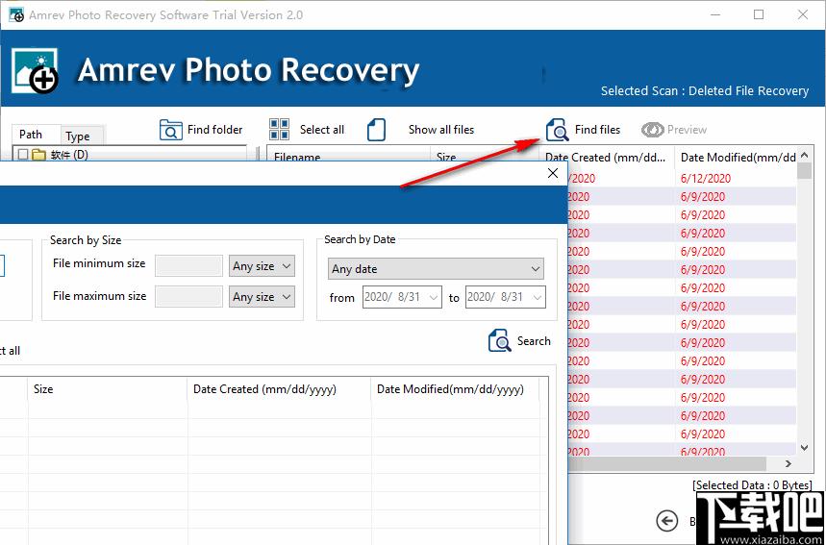Image resolution: width=826 pixels, height=545 pixels.
Task: Open the File minimum size unit dropdown
Action: pos(262,266)
